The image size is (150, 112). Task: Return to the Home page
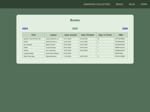(x=144, y=4)
